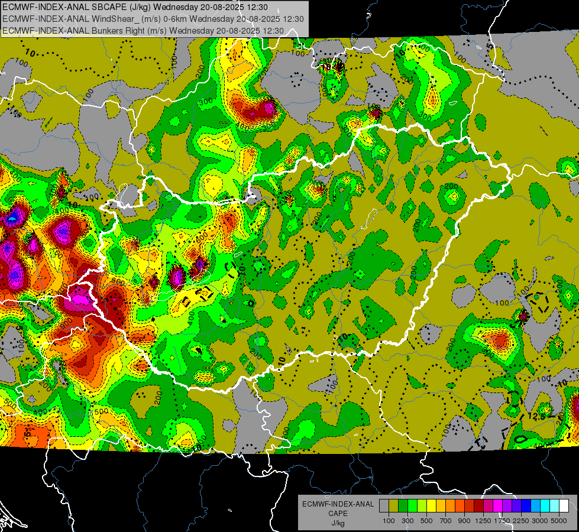Click the Bunkers Right header line
Screen dimensions: 579x532
coord(143,31)
